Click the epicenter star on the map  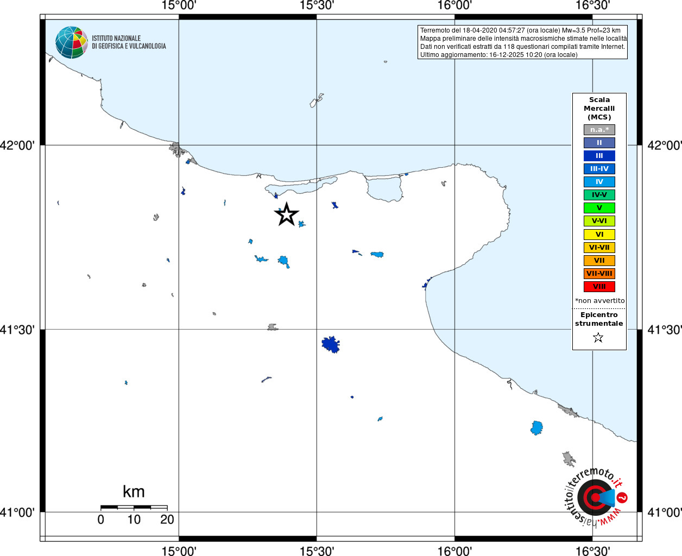click(287, 214)
